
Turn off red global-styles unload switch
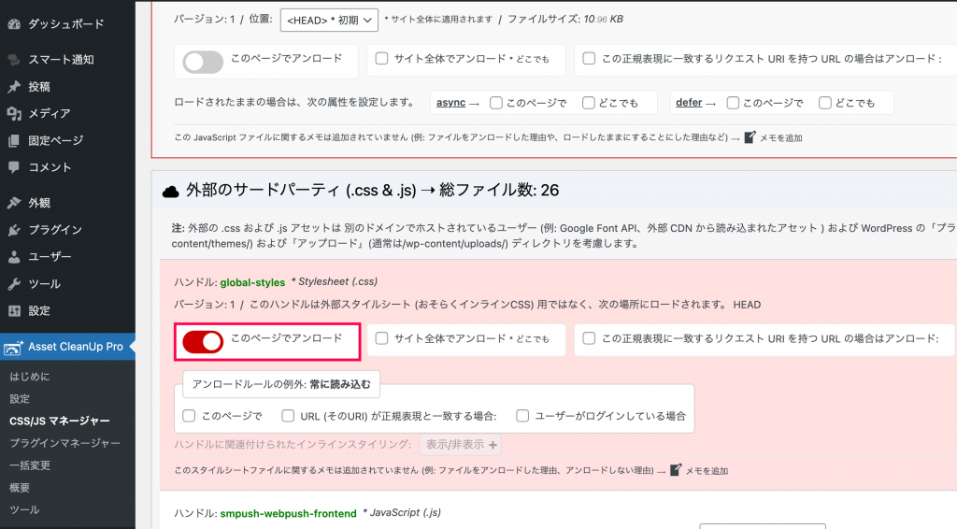pos(203,342)
